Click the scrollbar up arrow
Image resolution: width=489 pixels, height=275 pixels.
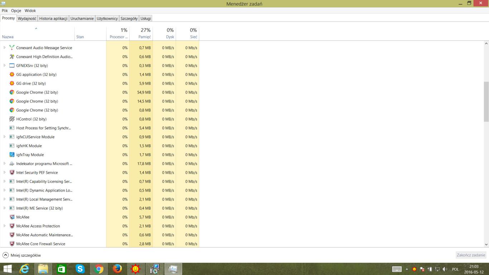(x=486, y=44)
